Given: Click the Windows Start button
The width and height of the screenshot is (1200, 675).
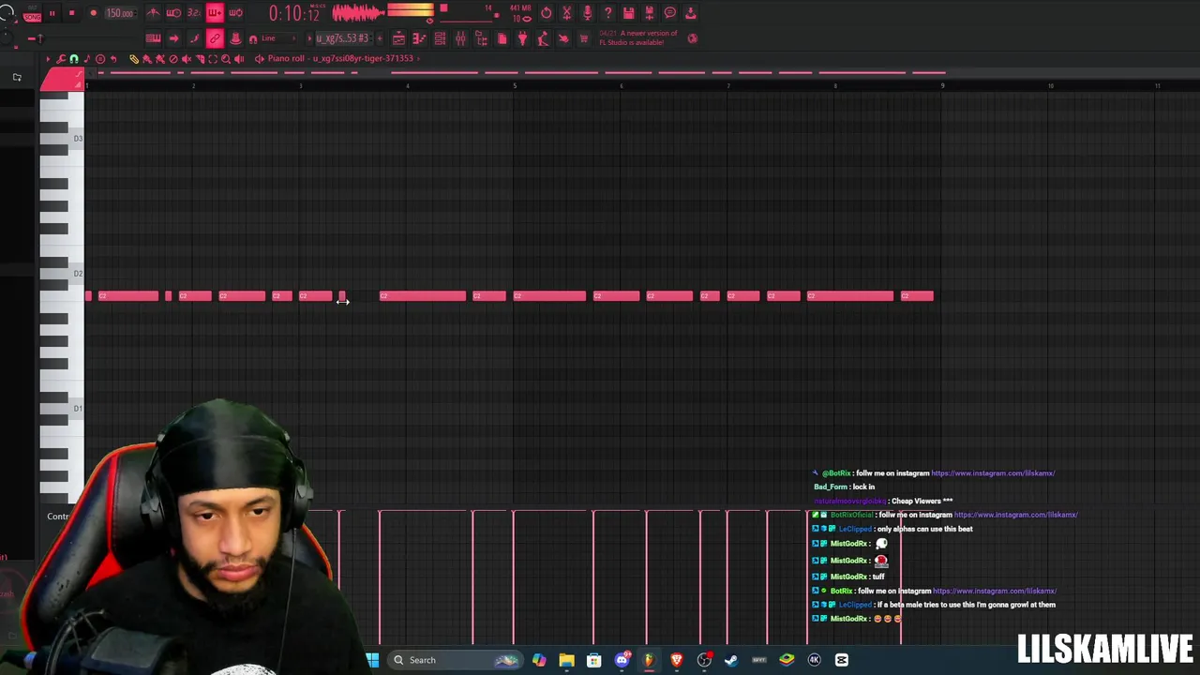Looking at the screenshot, I should click(372, 660).
